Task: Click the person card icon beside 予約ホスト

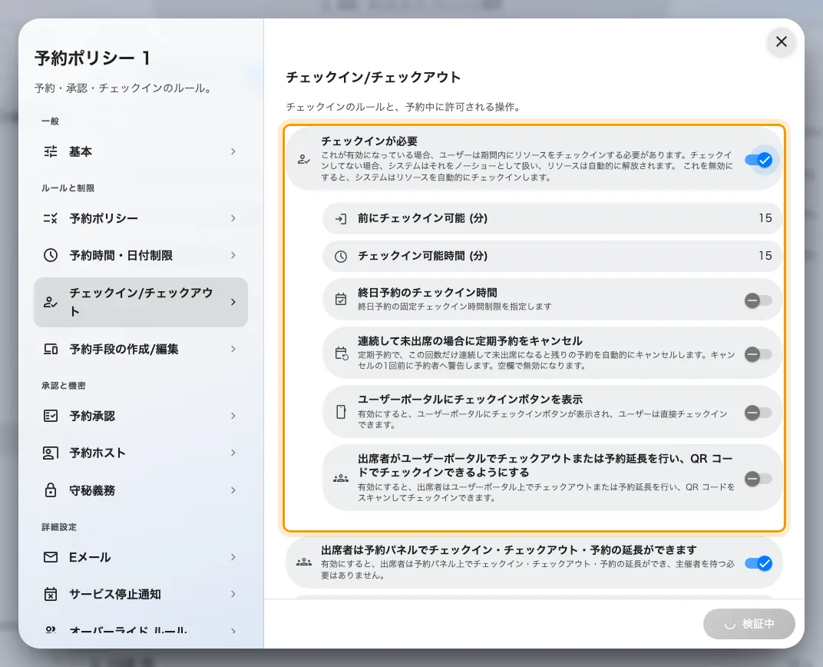Action: coord(51,453)
